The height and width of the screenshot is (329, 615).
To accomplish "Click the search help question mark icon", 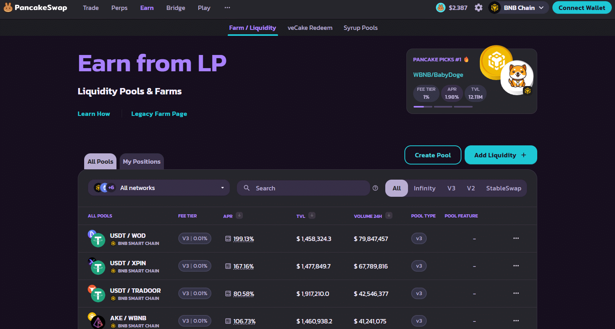I will 375,188.
